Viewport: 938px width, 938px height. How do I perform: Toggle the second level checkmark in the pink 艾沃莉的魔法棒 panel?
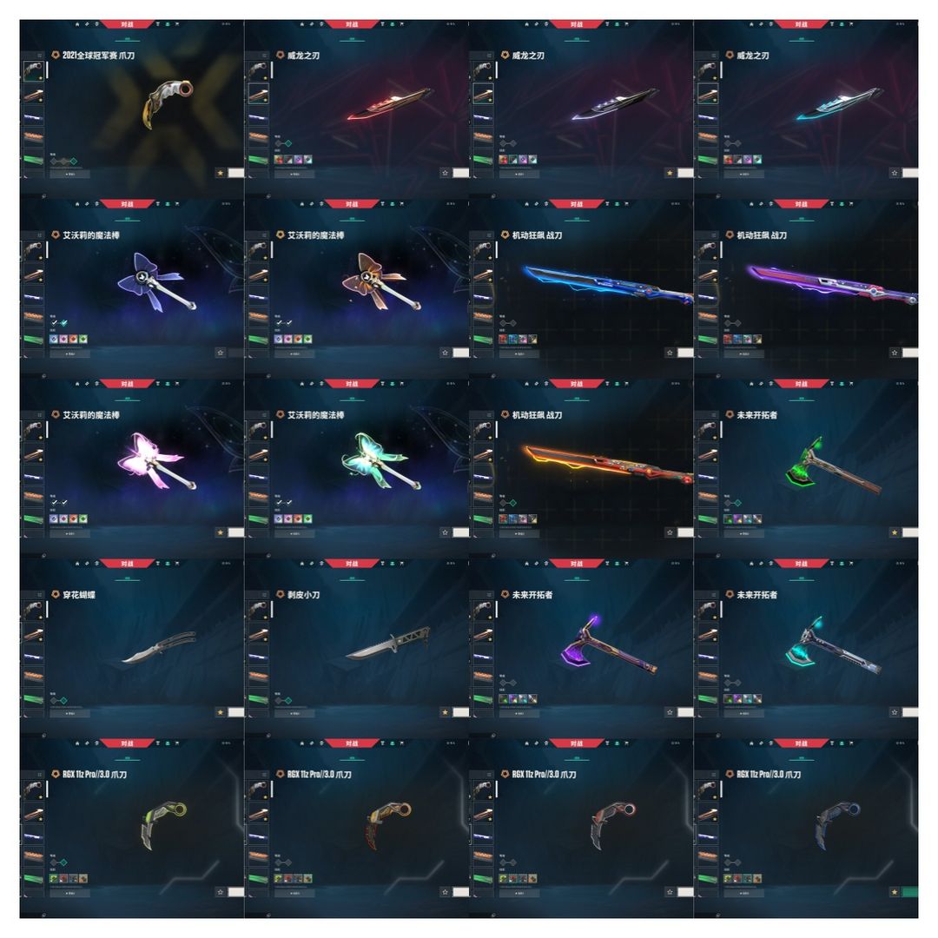click(64, 503)
